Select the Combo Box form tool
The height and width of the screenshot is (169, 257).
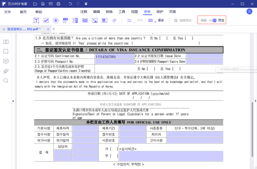point(66,21)
